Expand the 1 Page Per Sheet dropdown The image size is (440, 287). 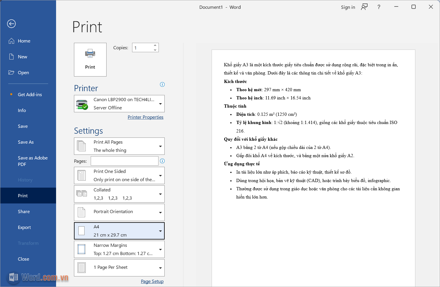(x=160, y=268)
